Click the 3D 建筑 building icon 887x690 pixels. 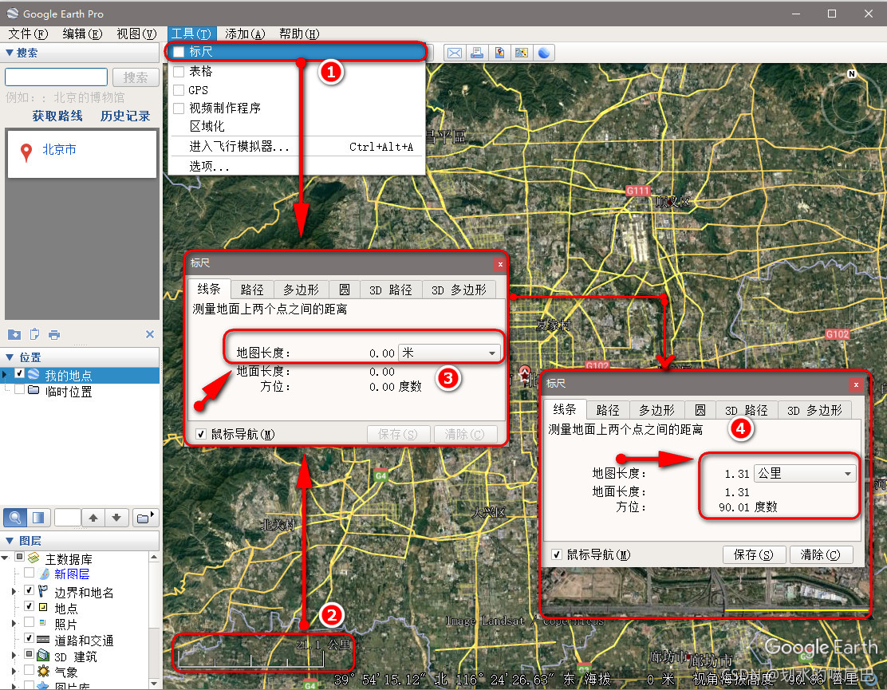(44, 655)
